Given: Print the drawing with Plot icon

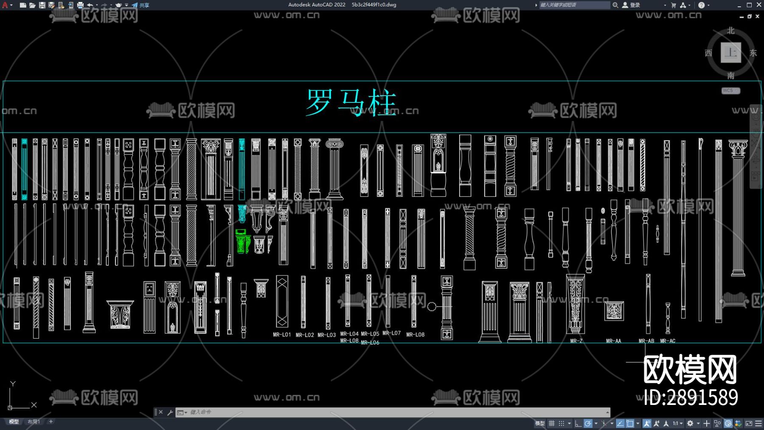Looking at the screenshot, I should (80, 5).
